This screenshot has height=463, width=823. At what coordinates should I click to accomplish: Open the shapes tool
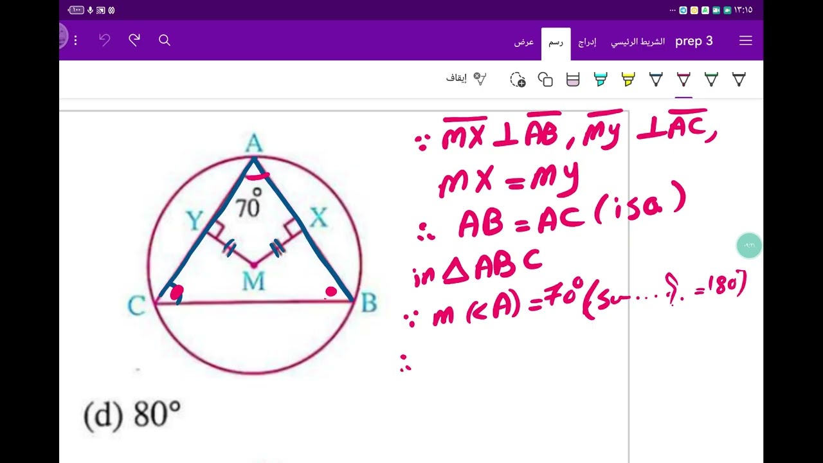point(545,79)
